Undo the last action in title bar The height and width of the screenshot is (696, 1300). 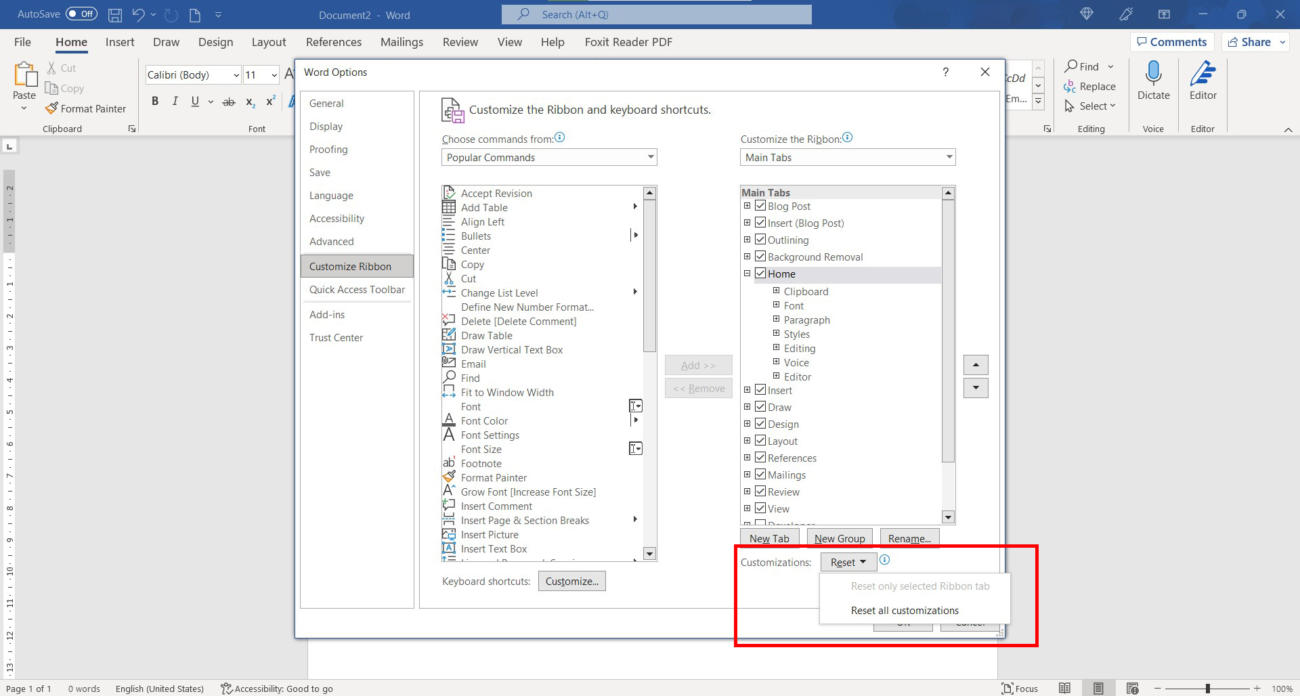click(138, 14)
